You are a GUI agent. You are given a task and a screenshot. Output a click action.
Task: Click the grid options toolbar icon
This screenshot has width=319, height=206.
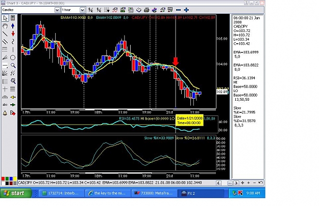107,10
